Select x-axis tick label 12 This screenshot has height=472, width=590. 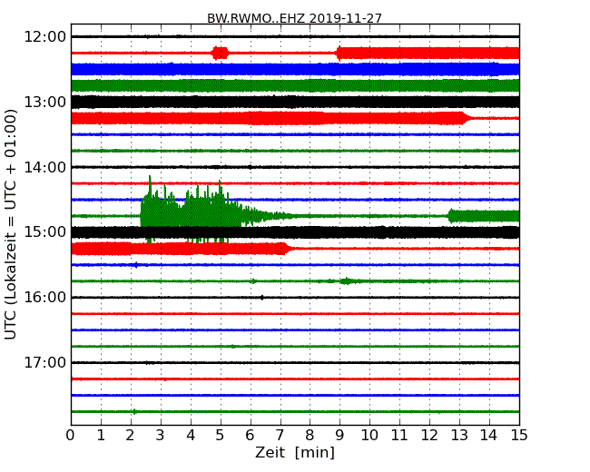[429, 435]
